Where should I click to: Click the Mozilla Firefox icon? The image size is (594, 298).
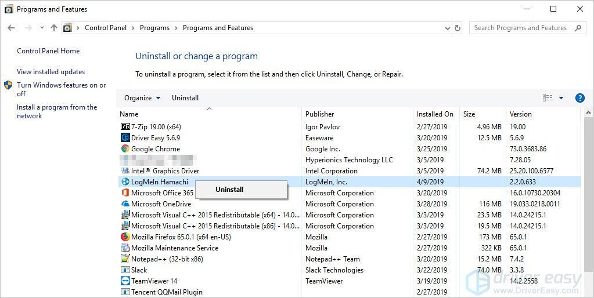point(125,237)
